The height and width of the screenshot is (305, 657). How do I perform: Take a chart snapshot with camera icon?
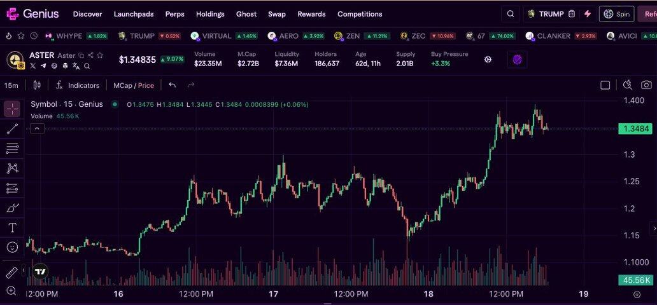(646, 85)
